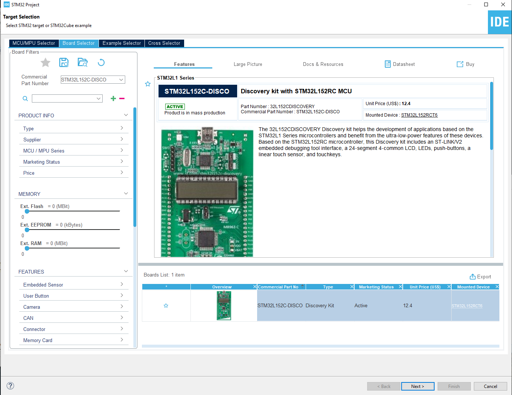Image resolution: width=512 pixels, height=395 pixels.
Task: Export the boards list
Action: tap(481, 277)
